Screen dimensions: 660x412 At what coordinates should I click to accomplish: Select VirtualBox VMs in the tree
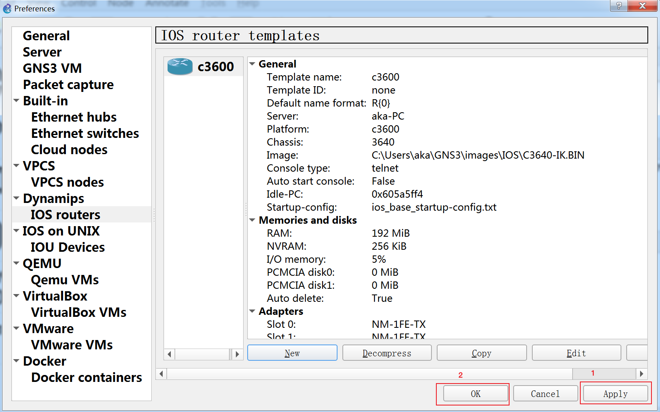(x=79, y=312)
